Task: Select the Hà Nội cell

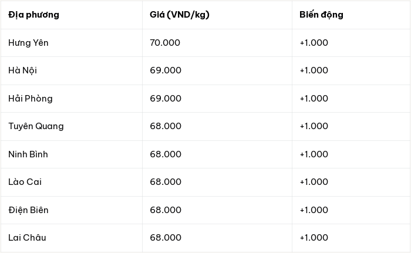Action: pos(22,70)
